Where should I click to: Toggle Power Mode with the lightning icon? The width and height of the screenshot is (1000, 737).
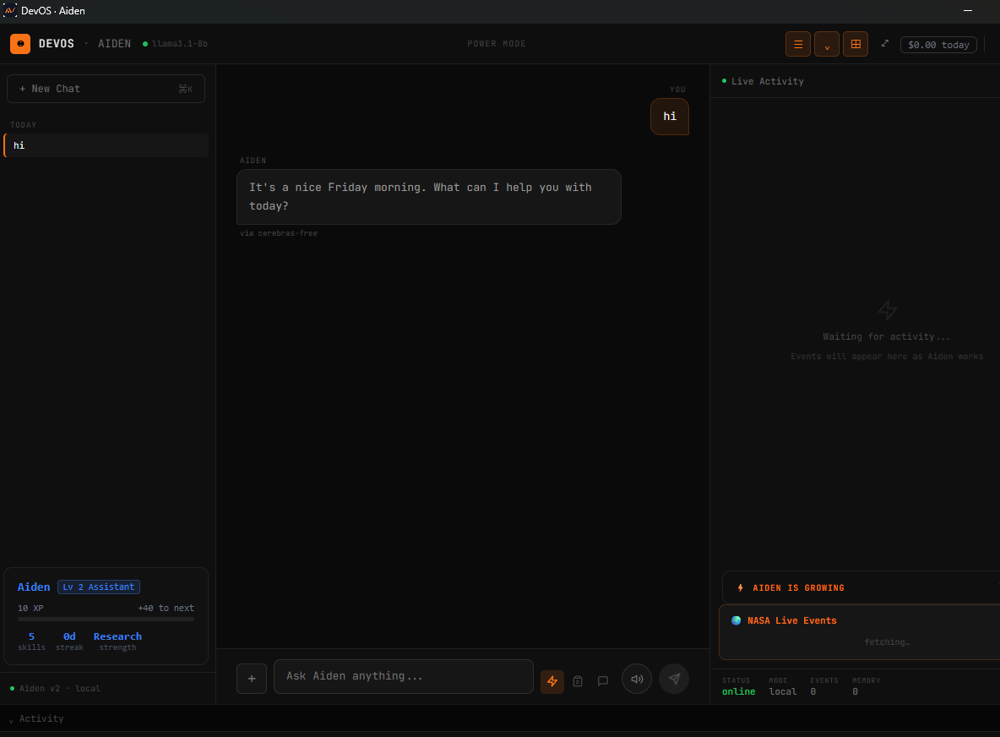pyautogui.click(x=552, y=681)
